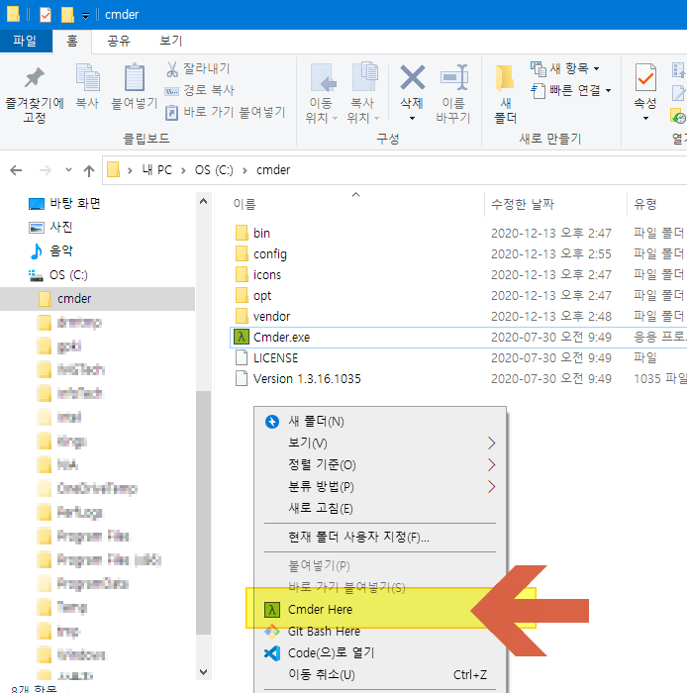Open 새 항목 (New item) dropdown
687x693 pixels.
(565, 68)
